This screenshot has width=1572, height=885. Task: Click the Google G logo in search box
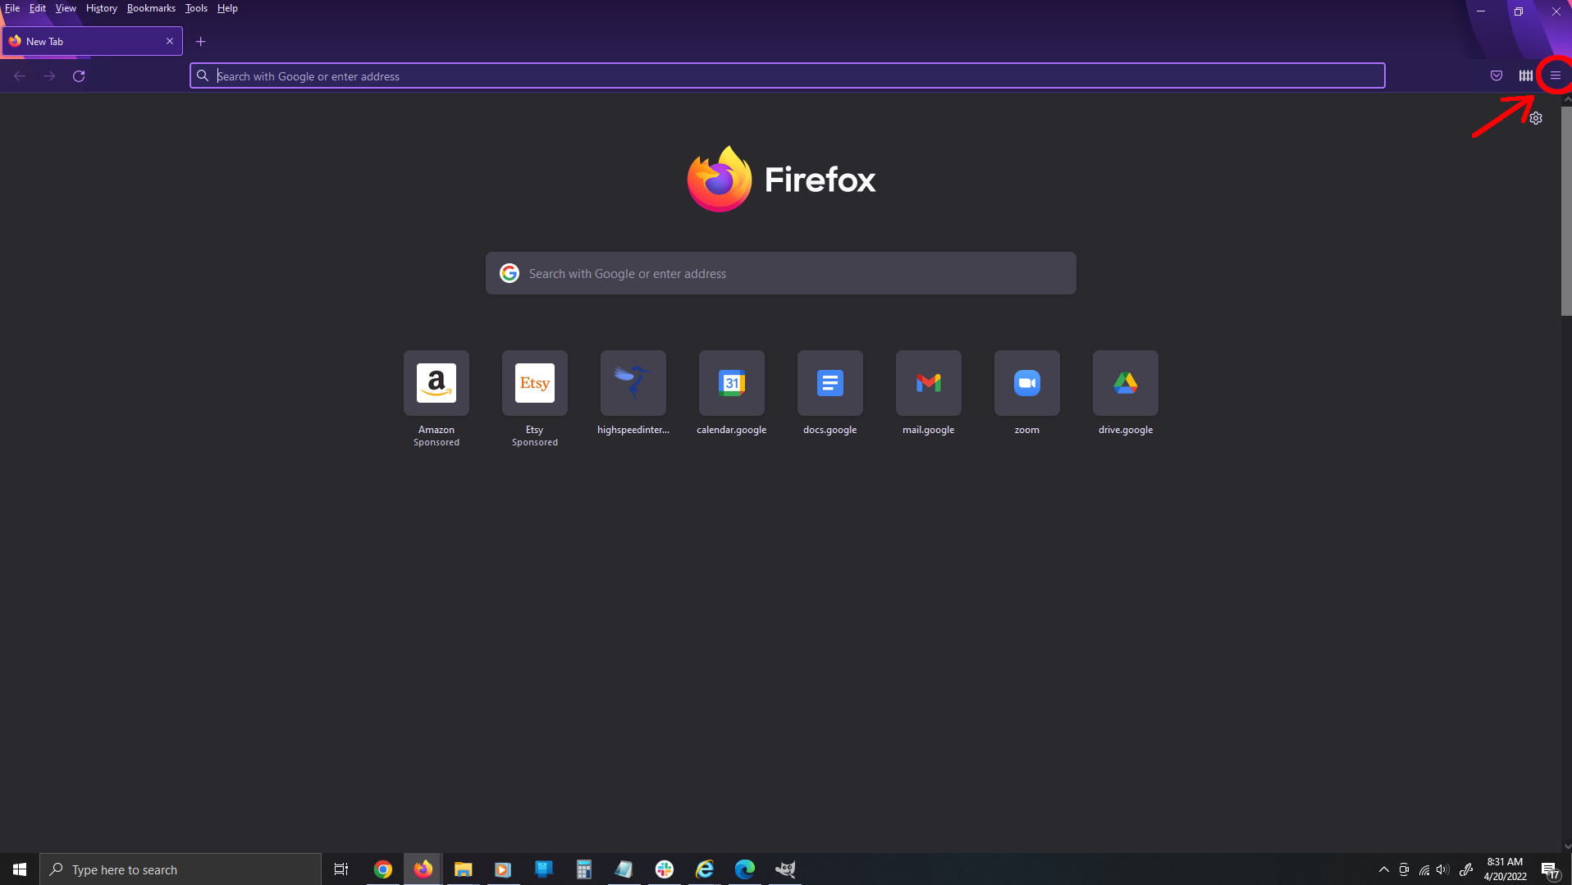[x=510, y=273]
